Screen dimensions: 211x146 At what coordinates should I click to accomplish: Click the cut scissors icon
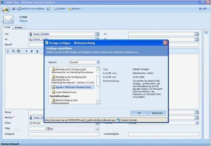(x=8, y=51)
